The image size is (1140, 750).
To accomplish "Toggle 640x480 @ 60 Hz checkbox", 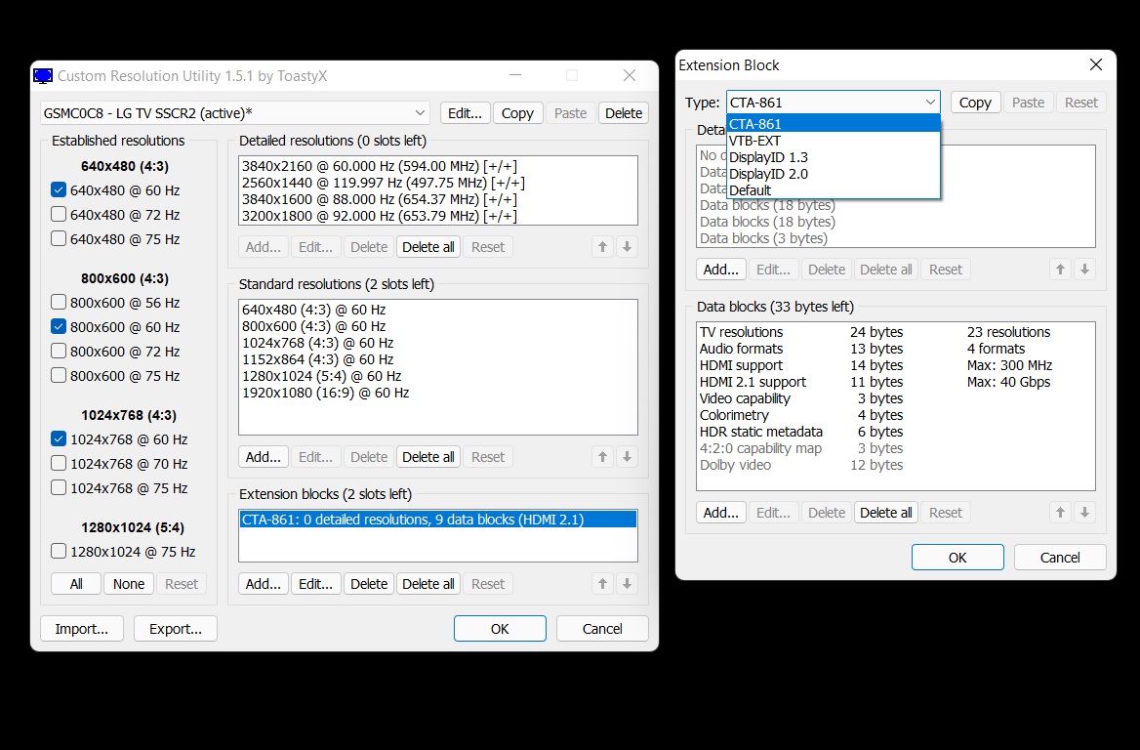I will (x=59, y=189).
